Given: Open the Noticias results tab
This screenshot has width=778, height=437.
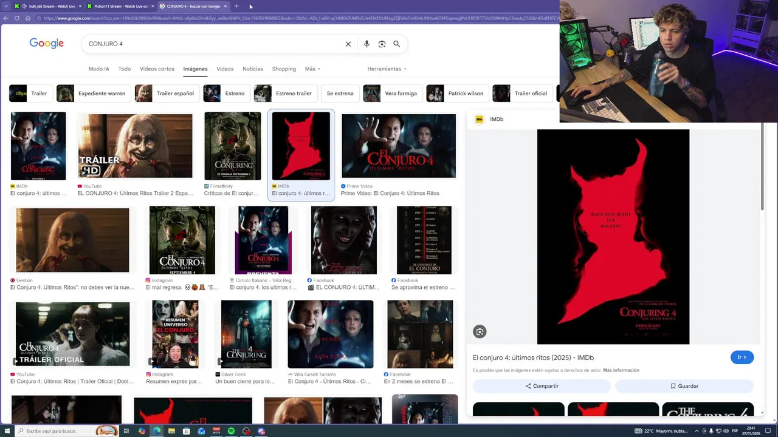Looking at the screenshot, I should click(253, 69).
